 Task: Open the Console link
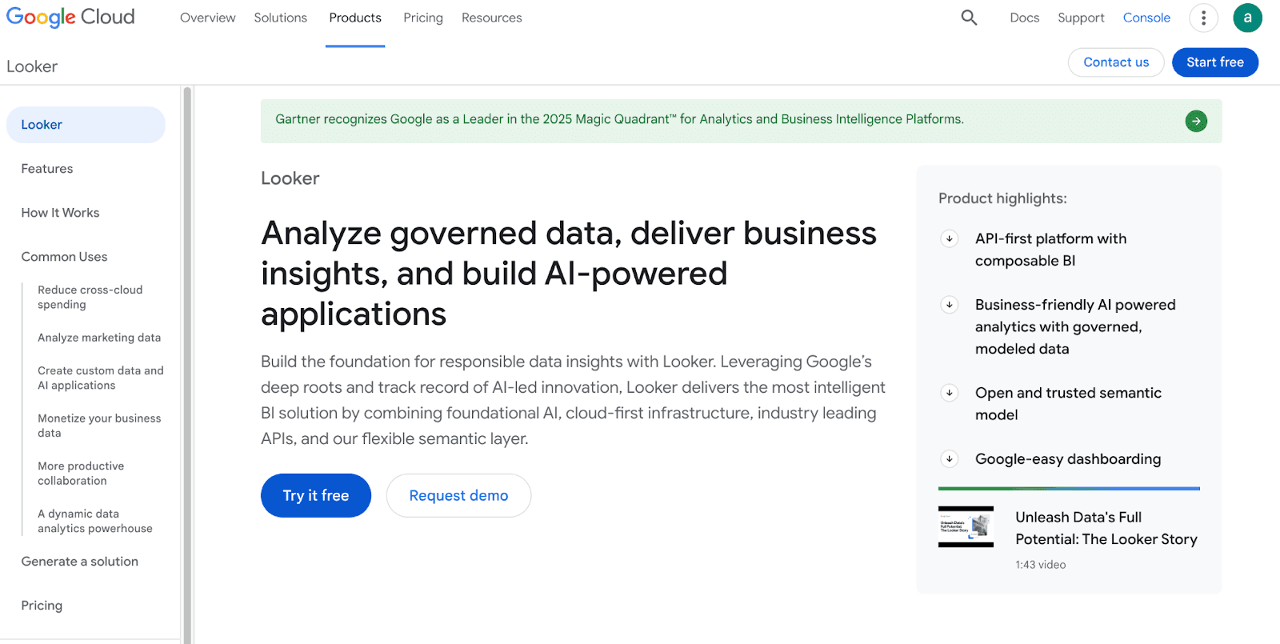(1146, 18)
